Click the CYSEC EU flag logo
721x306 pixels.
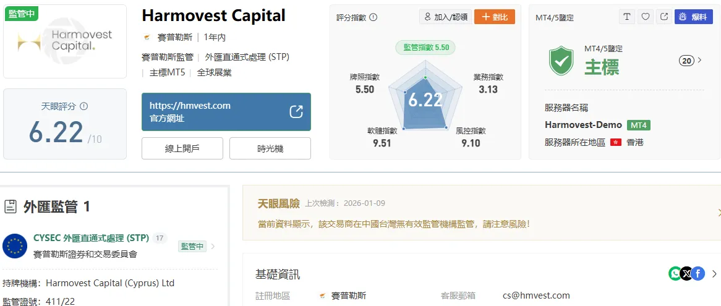pos(15,246)
